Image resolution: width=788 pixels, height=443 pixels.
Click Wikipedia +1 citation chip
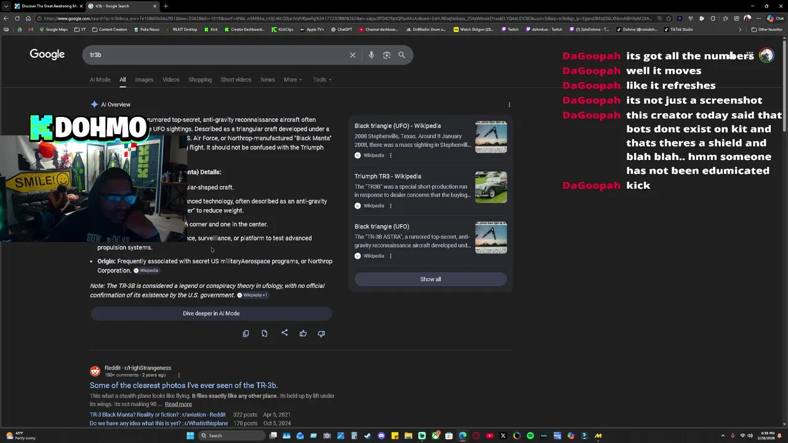coord(252,295)
